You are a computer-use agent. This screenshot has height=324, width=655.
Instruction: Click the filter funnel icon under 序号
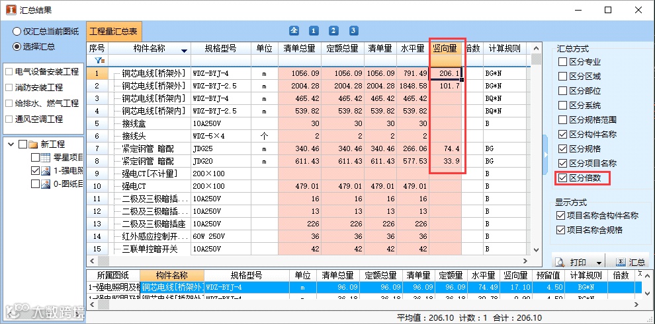[x=99, y=61]
